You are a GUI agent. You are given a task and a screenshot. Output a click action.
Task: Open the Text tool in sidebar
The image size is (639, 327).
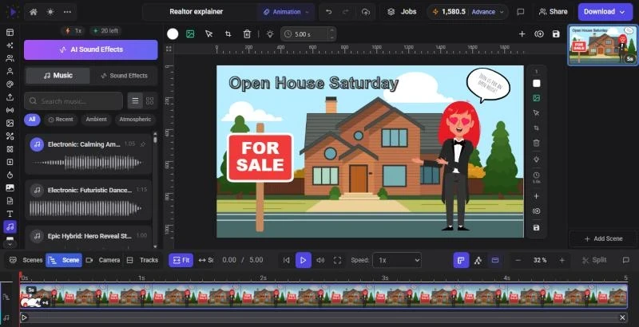point(10,214)
